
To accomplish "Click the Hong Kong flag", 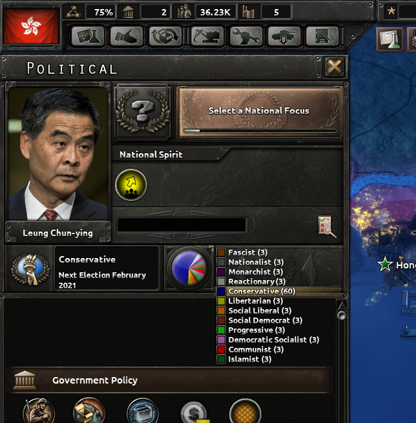I will tap(31, 27).
